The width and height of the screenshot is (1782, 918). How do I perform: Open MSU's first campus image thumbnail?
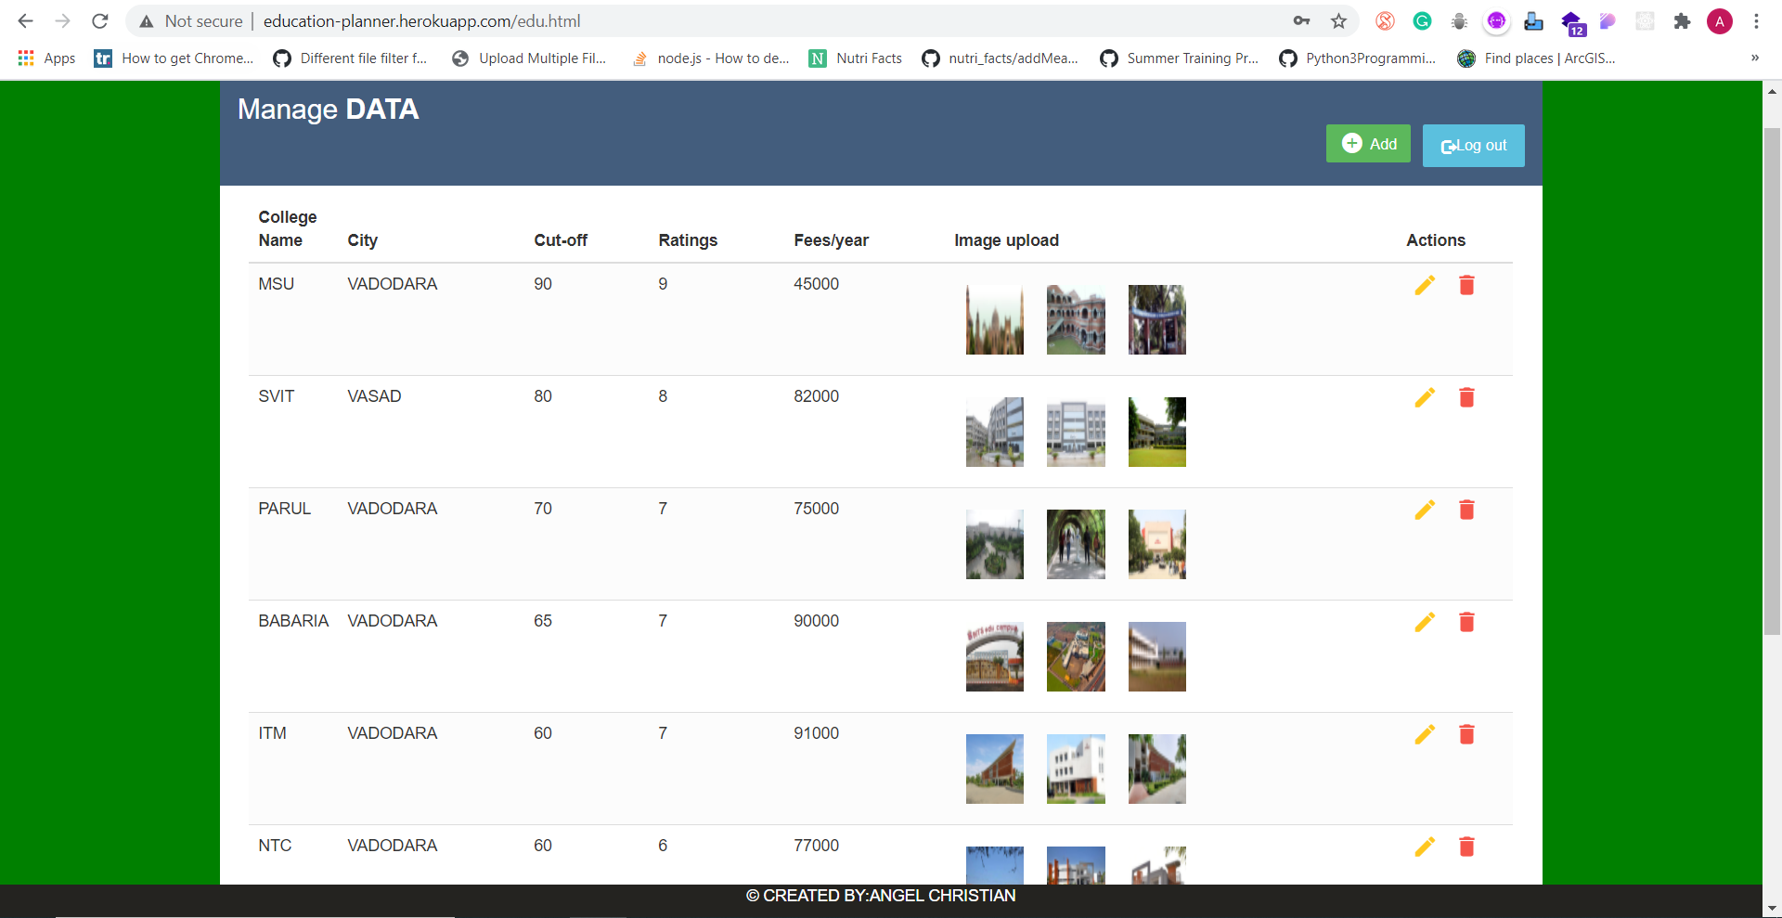(x=994, y=319)
